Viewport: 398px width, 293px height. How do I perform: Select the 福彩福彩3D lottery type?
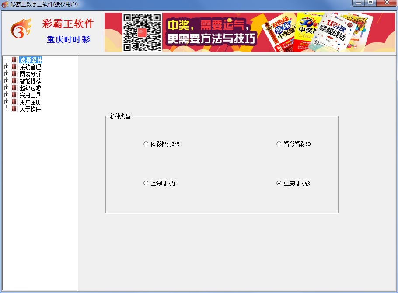[279, 144]
